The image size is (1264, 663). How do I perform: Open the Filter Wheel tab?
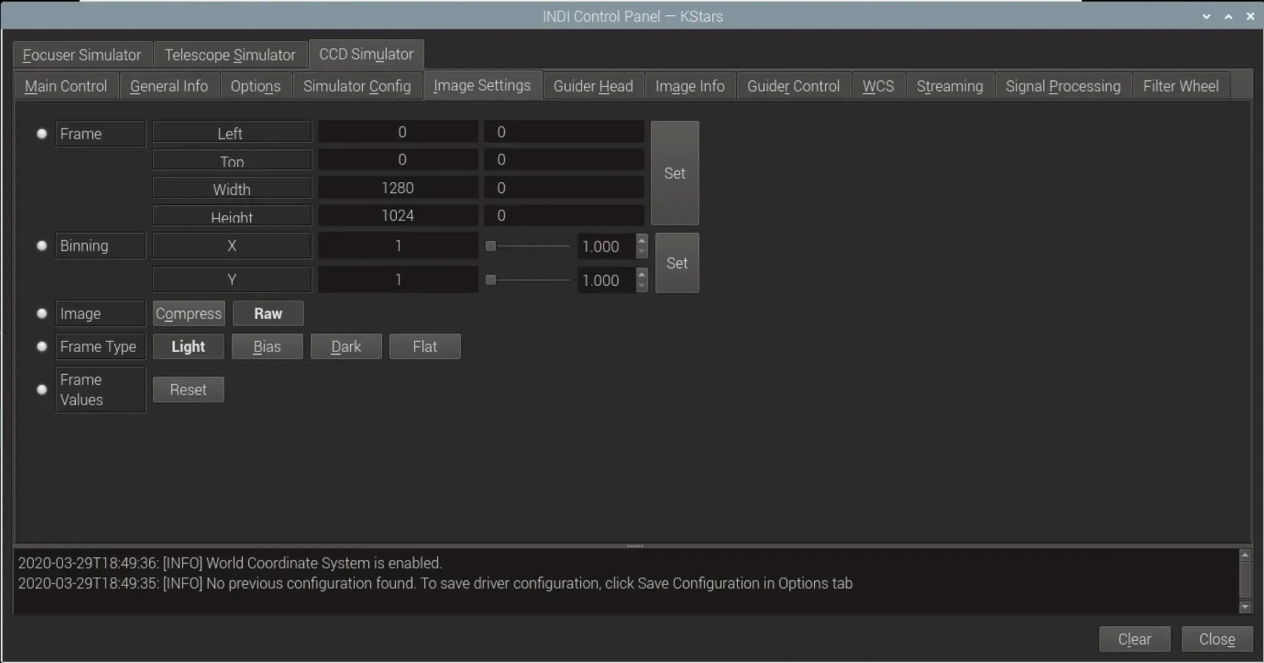1181,86
